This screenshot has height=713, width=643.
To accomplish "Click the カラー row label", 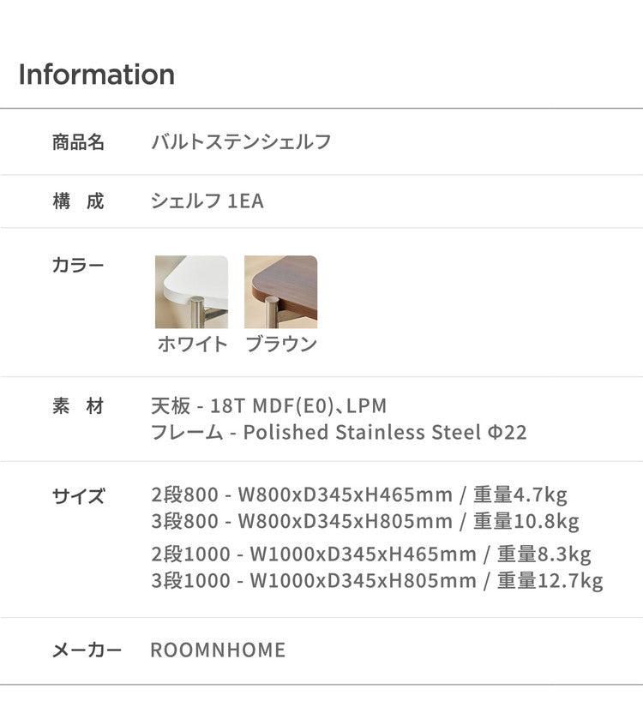I will click(78, 266).
